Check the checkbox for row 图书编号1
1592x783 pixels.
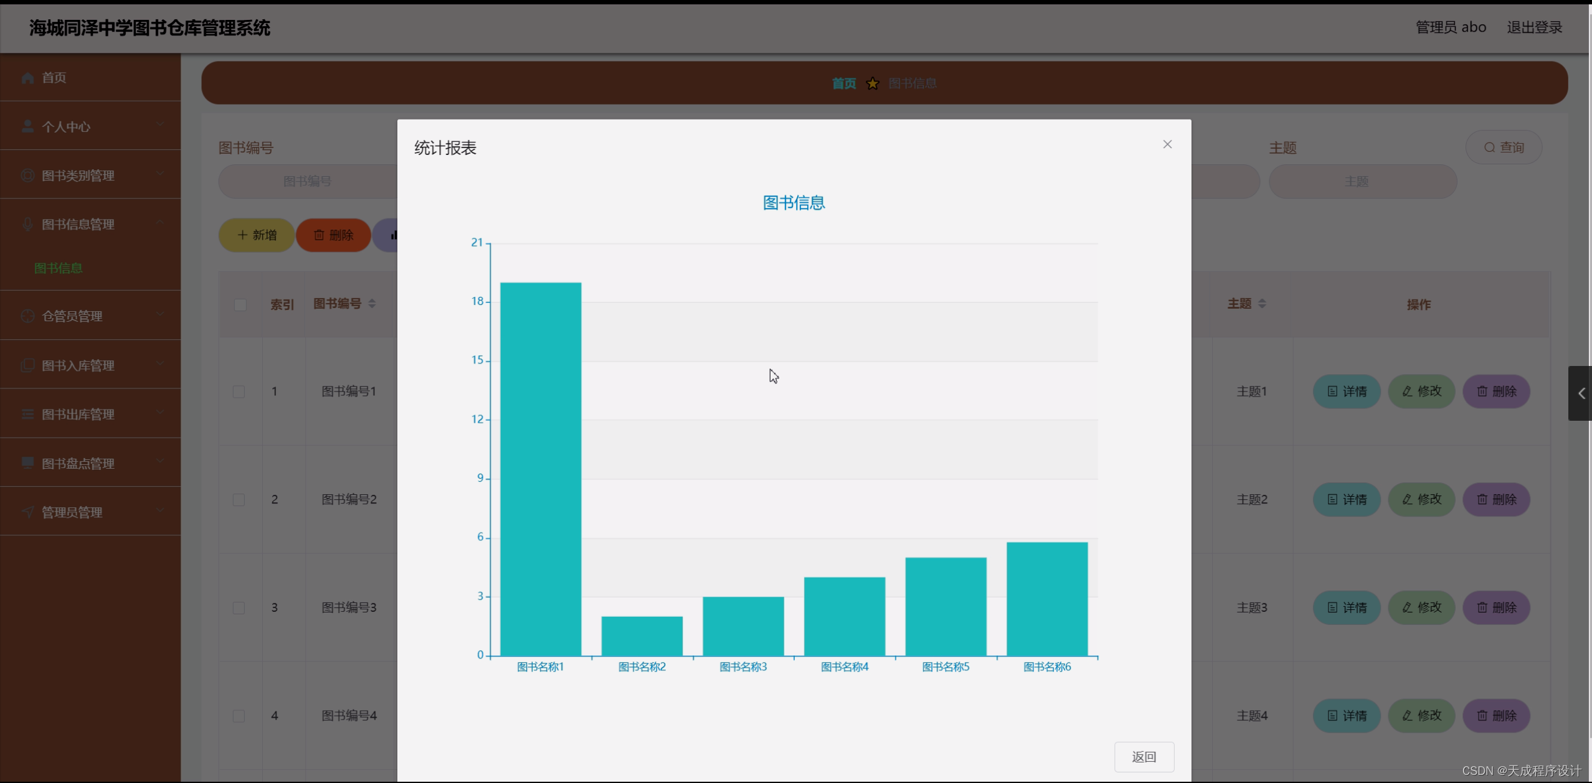[x=239, y=391]
